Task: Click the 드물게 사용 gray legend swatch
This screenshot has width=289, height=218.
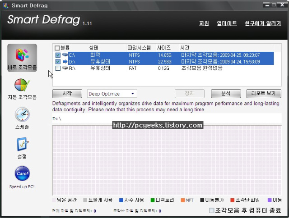Action: (85, 200)
